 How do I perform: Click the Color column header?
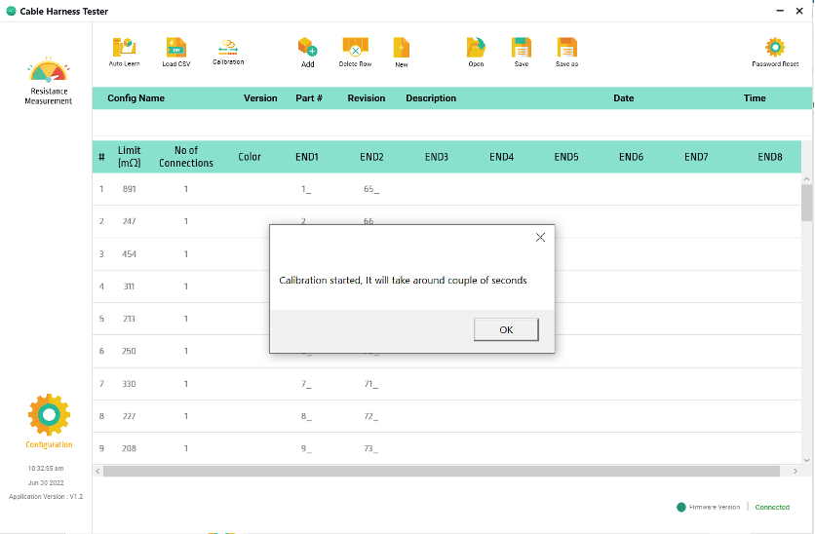[x=250, y=157]
